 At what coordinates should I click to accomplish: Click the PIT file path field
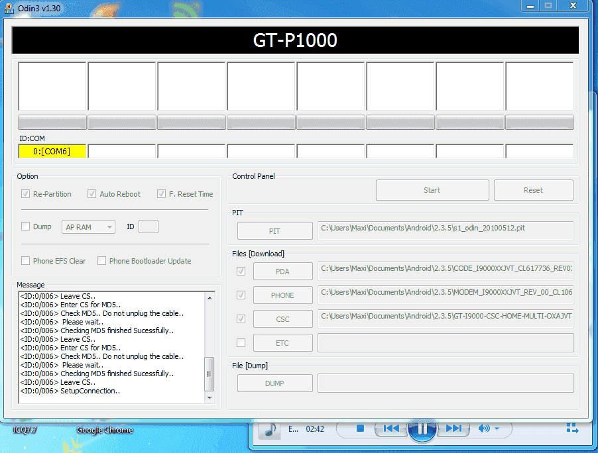pyautogui.click(x=446, y=231)
